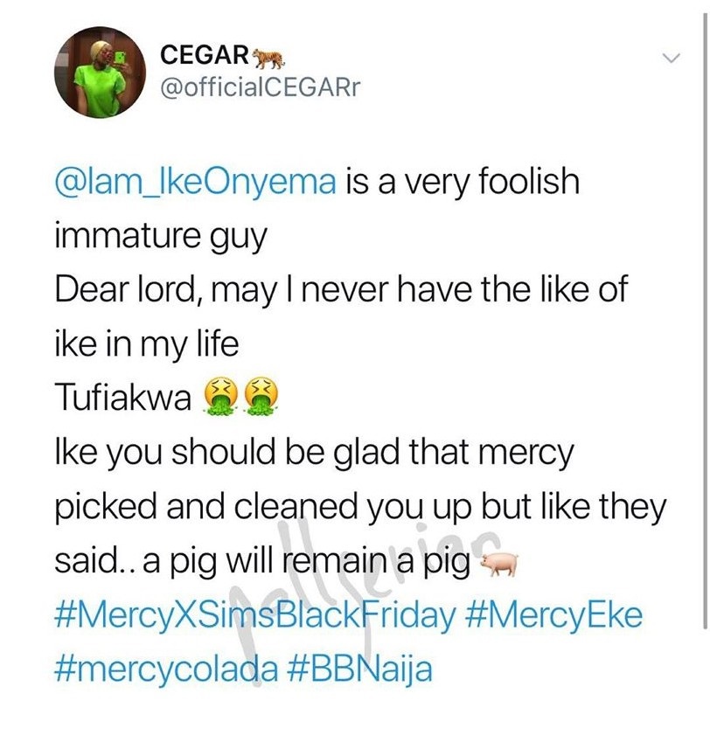Image resolution: width=710 pixels, height=735 pixels.
Task: Visit the #BBNaija hashtag
Action: tap(360, 670)
